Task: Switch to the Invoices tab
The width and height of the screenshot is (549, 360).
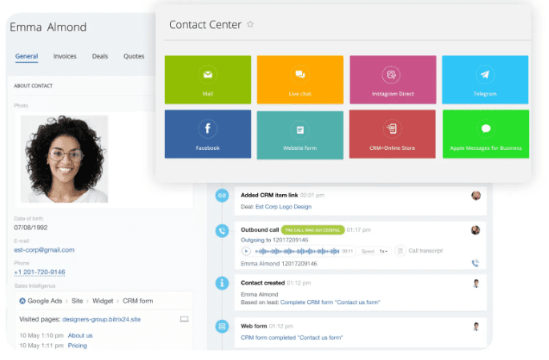Action: [x=65, y=56]
